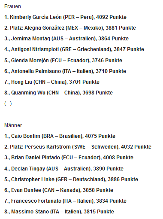Select Glenda Morejón Ecuador entry
This screenshot has height=219, width=163.
[63, 61]
